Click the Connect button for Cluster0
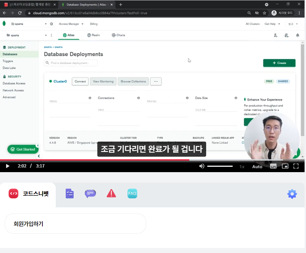This screenshot has height=253, width=306. point(80,82)
